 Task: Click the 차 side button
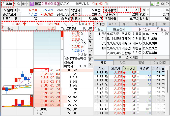coord(90,50)
